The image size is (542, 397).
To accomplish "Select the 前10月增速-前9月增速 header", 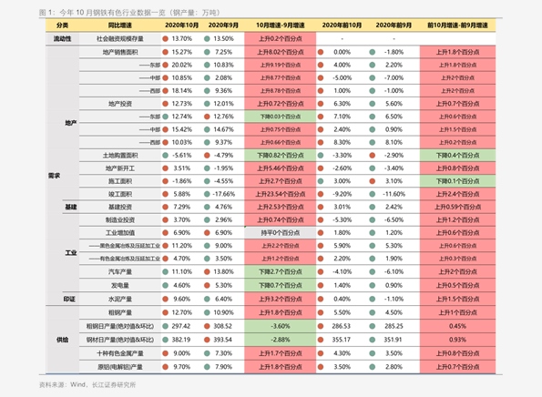I will pos(457,25).
